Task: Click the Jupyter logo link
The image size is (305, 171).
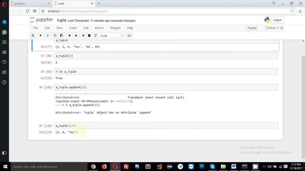Action: 41,20
